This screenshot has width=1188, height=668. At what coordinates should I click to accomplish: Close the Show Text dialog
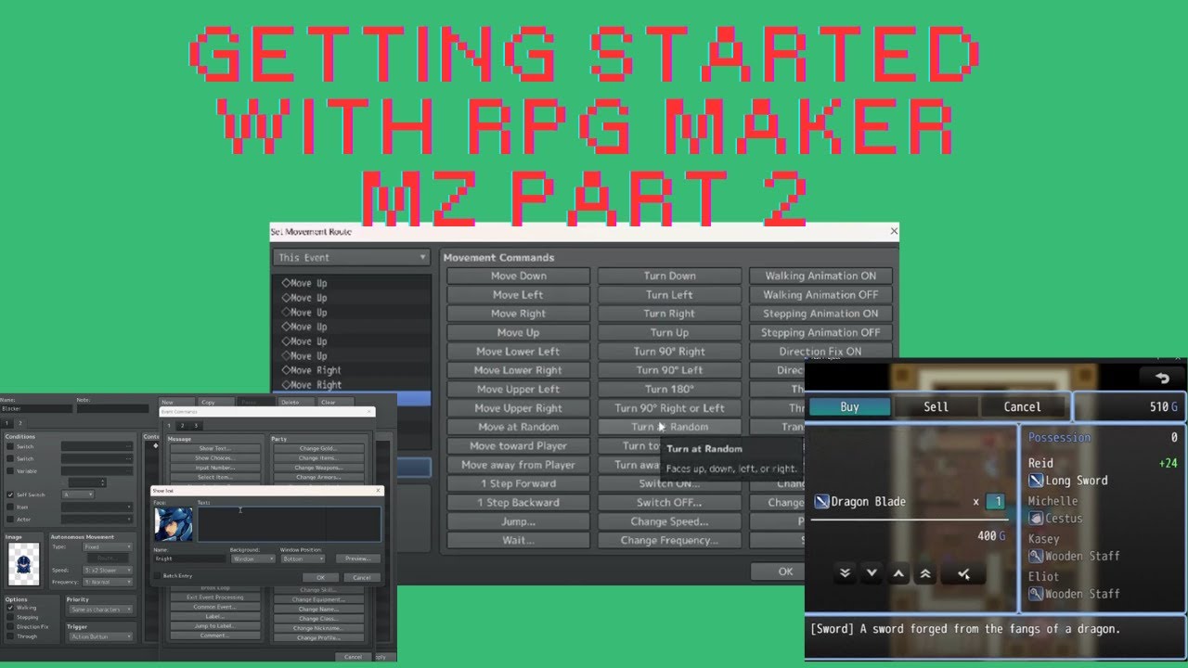point(378,491)
